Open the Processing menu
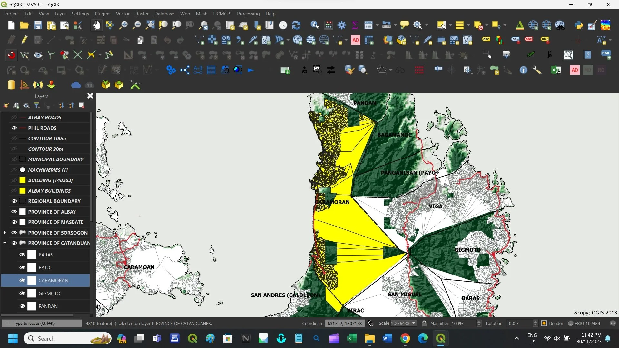Viewport: 619px width, 348px height. tap(248, 14)
